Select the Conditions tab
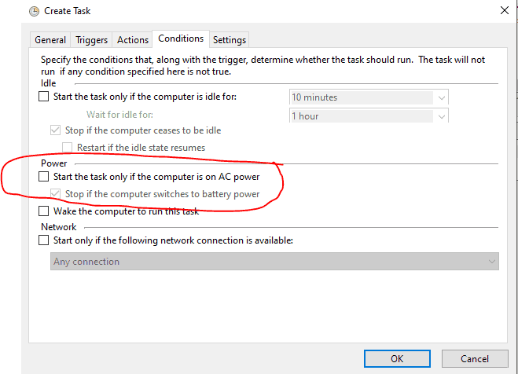Image resolution: width=518 pixels, height=374 pixels. click(181, 38)
